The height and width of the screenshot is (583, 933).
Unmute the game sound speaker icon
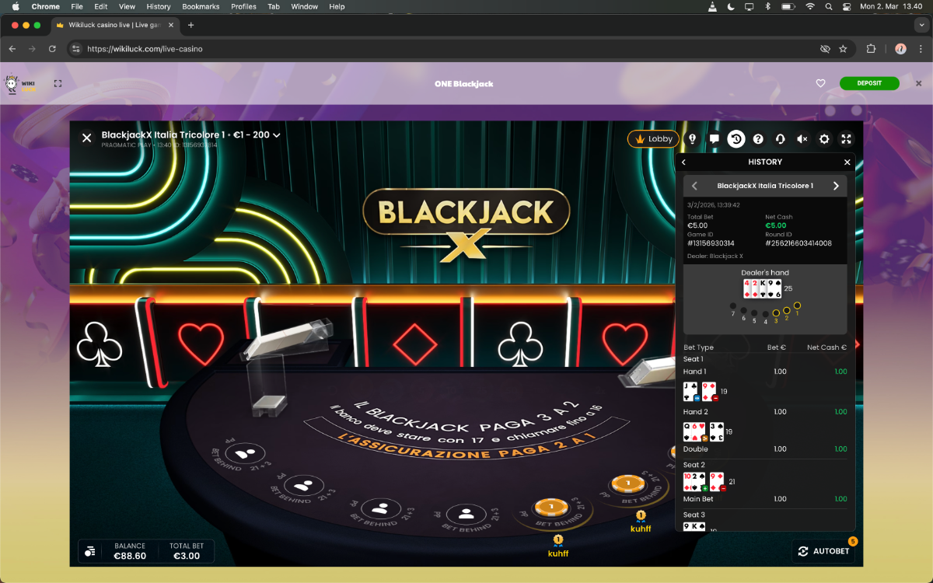(x=802, y=139)
